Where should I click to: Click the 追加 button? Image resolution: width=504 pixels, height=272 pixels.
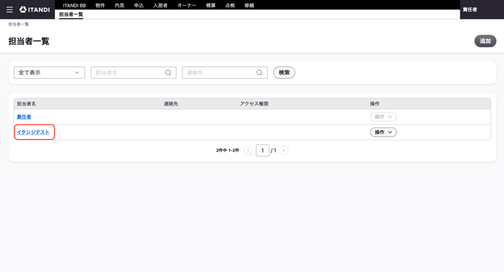pos(485,41)
